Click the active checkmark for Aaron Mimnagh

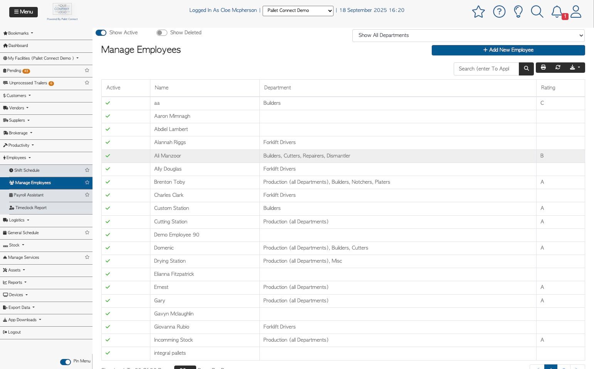(x=108, y=116)
